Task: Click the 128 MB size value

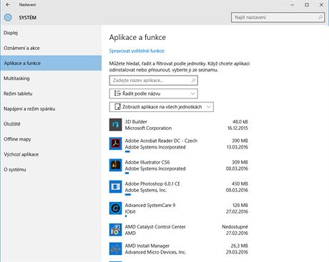Action: pos(240,205)
